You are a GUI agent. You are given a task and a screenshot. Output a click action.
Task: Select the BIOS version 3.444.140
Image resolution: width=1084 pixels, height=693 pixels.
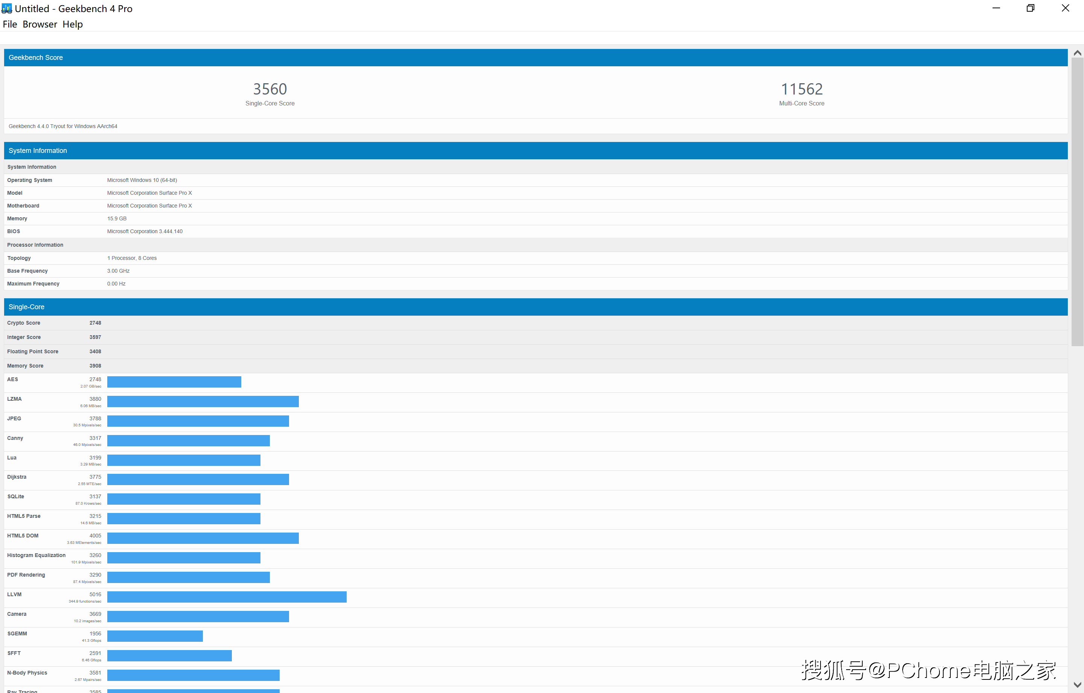145,232
